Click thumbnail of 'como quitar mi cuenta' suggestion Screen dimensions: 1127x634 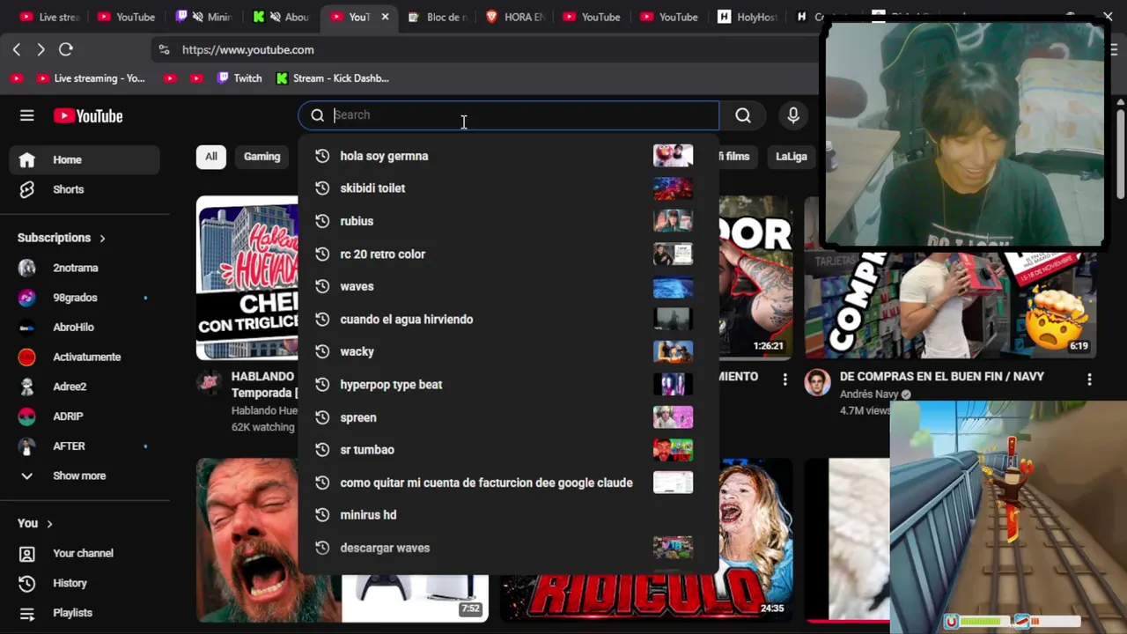click(673, 483)
